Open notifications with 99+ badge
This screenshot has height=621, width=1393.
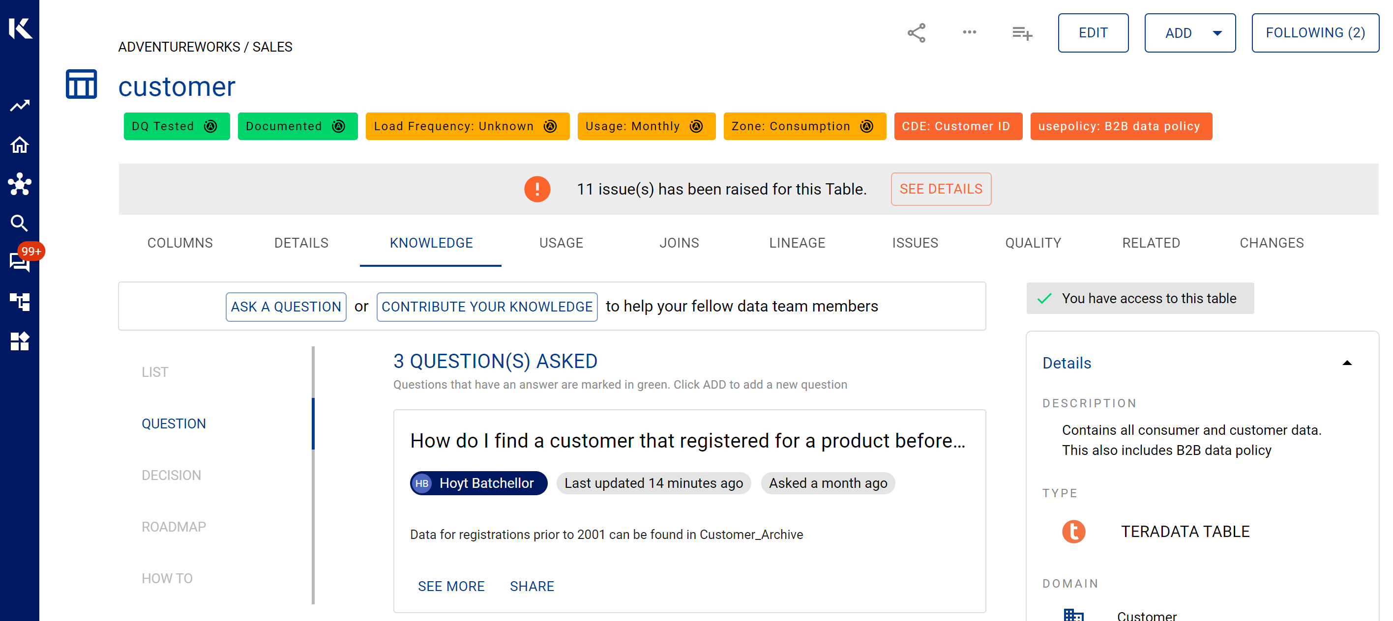[x=21, y=261]
